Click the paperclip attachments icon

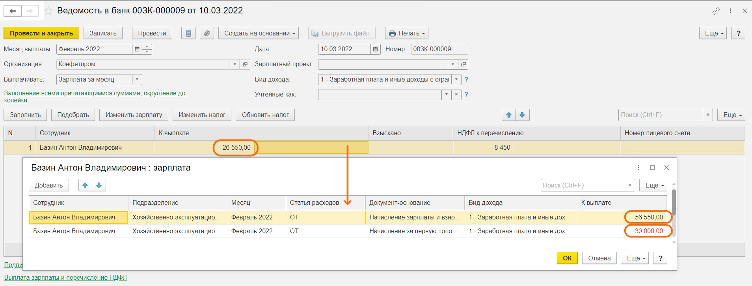click(207, 33)
